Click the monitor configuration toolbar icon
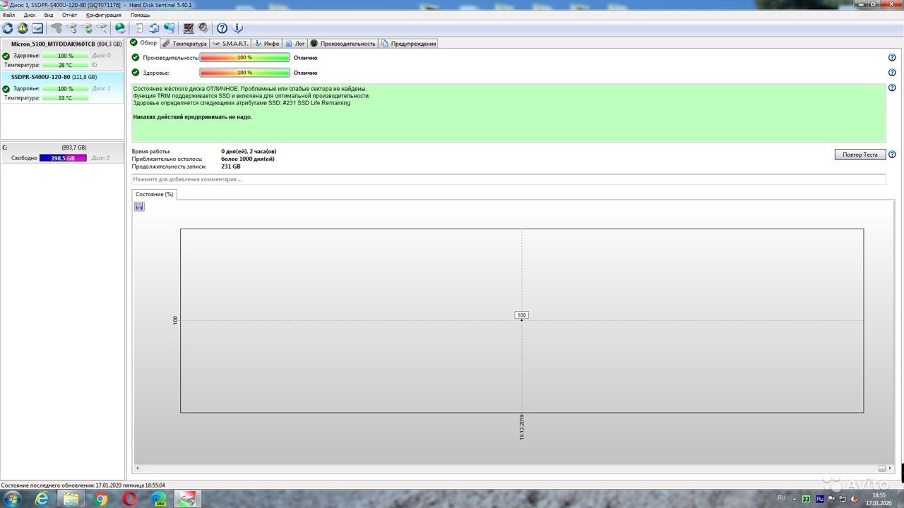Screen dimensions: 904x508 point(188,28)
